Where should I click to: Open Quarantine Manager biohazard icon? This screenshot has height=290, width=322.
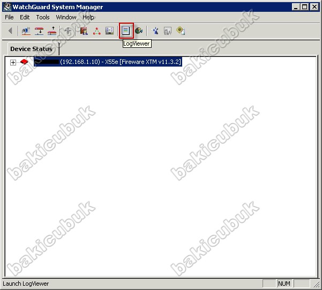pos(181,31)
